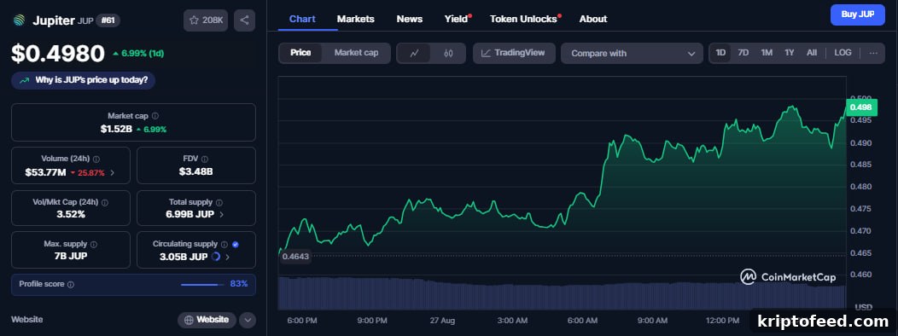This screenshot has width=898, height=336.
Task: Show Total supply info icon
Action: [x=219, y=203]
